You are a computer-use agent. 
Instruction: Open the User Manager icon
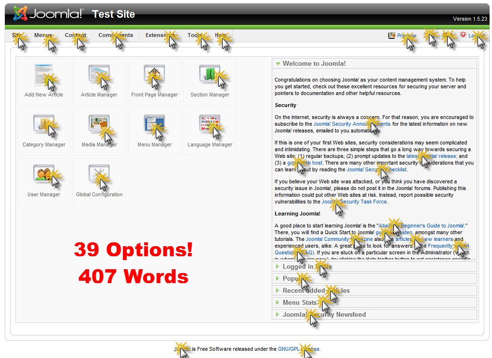pyautogui.click(x=44, y=181)
